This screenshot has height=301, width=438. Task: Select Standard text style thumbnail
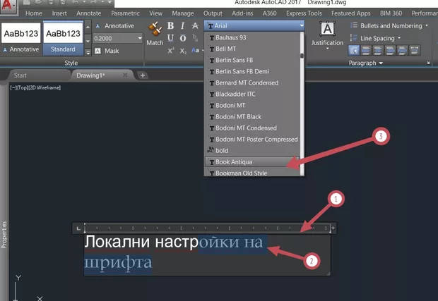63,37
